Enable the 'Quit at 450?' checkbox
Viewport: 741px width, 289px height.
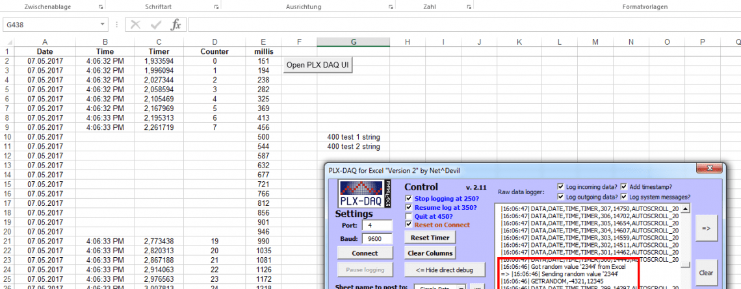tap(408, 216)
